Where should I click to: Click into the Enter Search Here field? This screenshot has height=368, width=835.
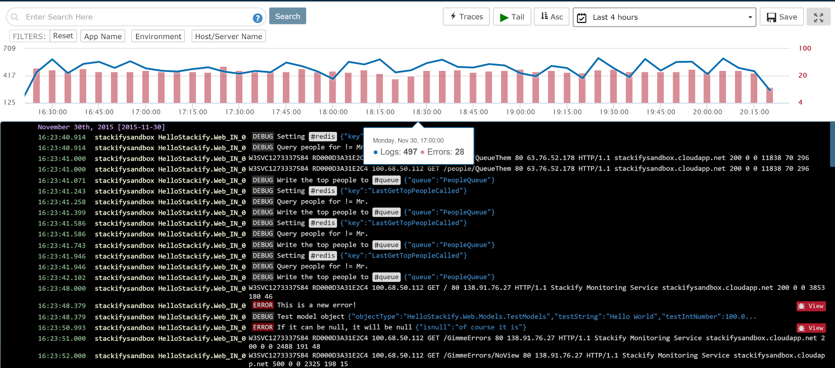tap(136, 17)
